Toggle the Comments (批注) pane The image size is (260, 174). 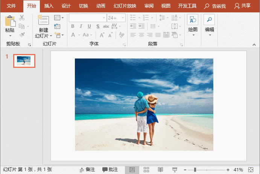pos(110,170)
